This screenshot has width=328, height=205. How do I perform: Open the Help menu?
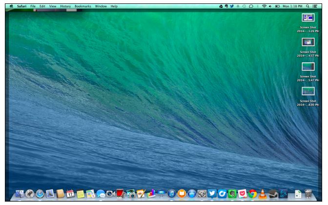coord(114,6)
